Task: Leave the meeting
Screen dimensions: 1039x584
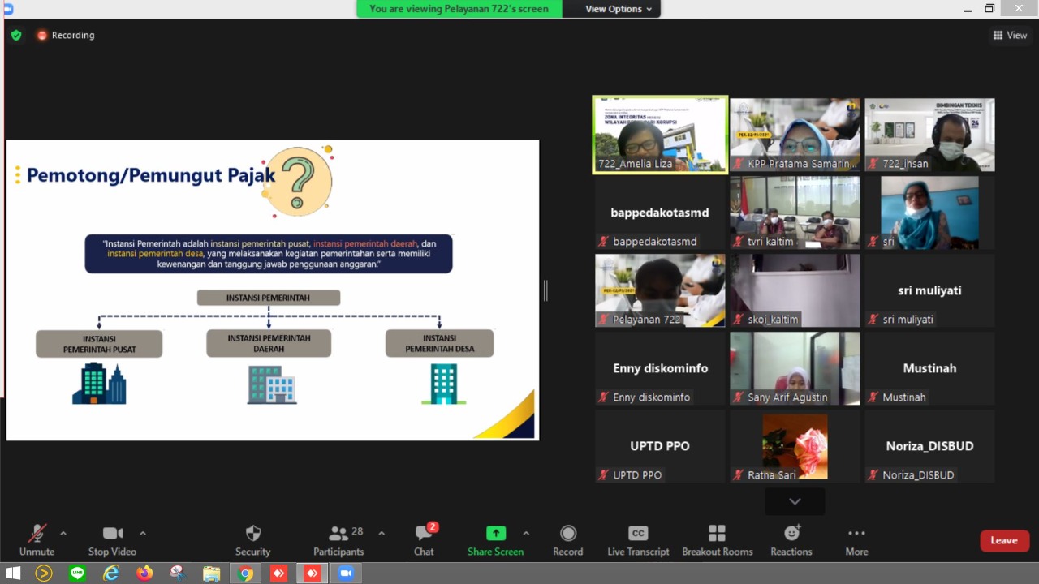Action: (x=1004, y=540)
